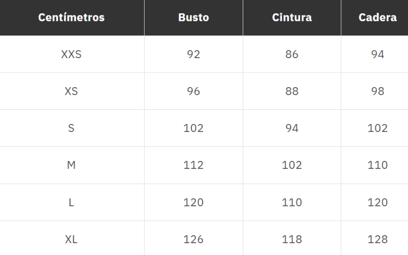
Task: Click the XL Cintura value 118
Action: pos(292,240)
